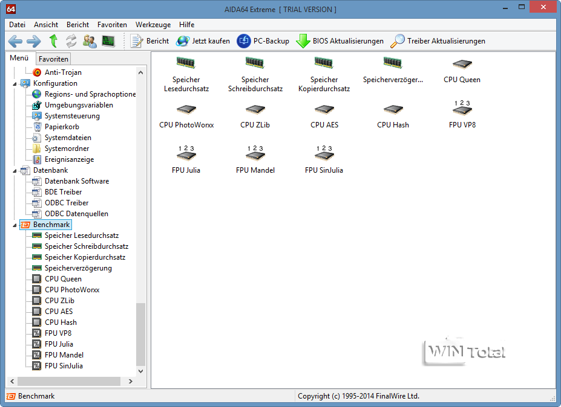Select Speicher Lesedurchsatz in the tree
561x407 pixels.
(82, 236)
